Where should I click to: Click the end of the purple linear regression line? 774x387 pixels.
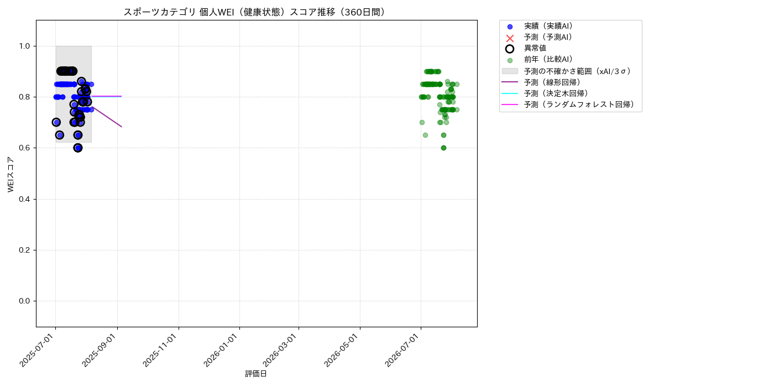tap(121, 127)
